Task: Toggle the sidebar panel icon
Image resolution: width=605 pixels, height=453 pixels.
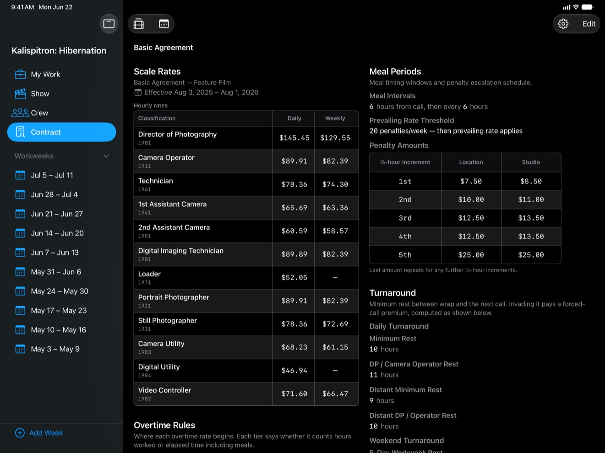Action: coord(109,24)
